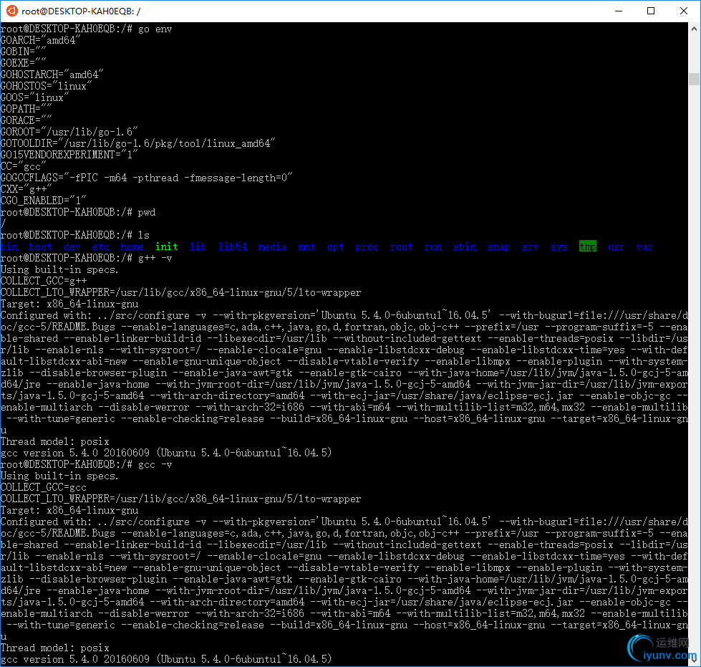Click the 'opt' directory name
The image size is (701, 667).
[335, 246]
